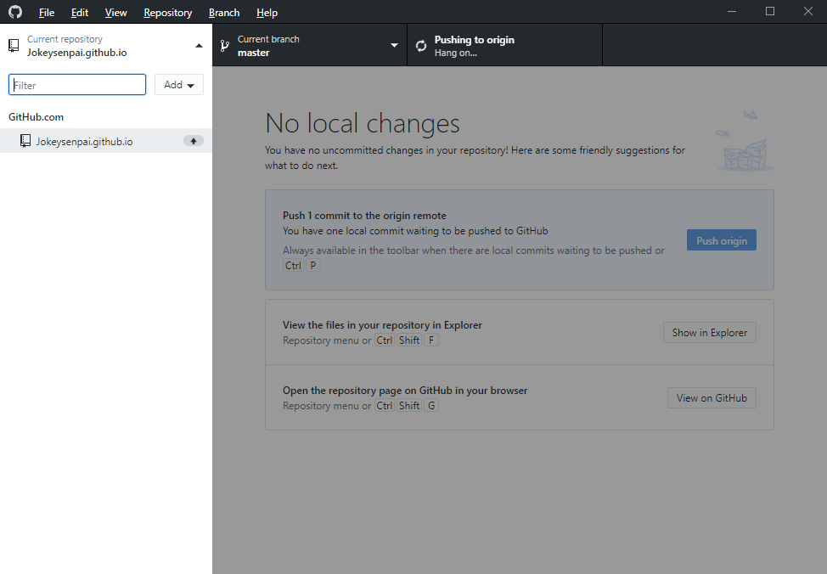Screen dimensions: 827x574
Task: Open the Add repository dropdown
Action: (178, 85)
